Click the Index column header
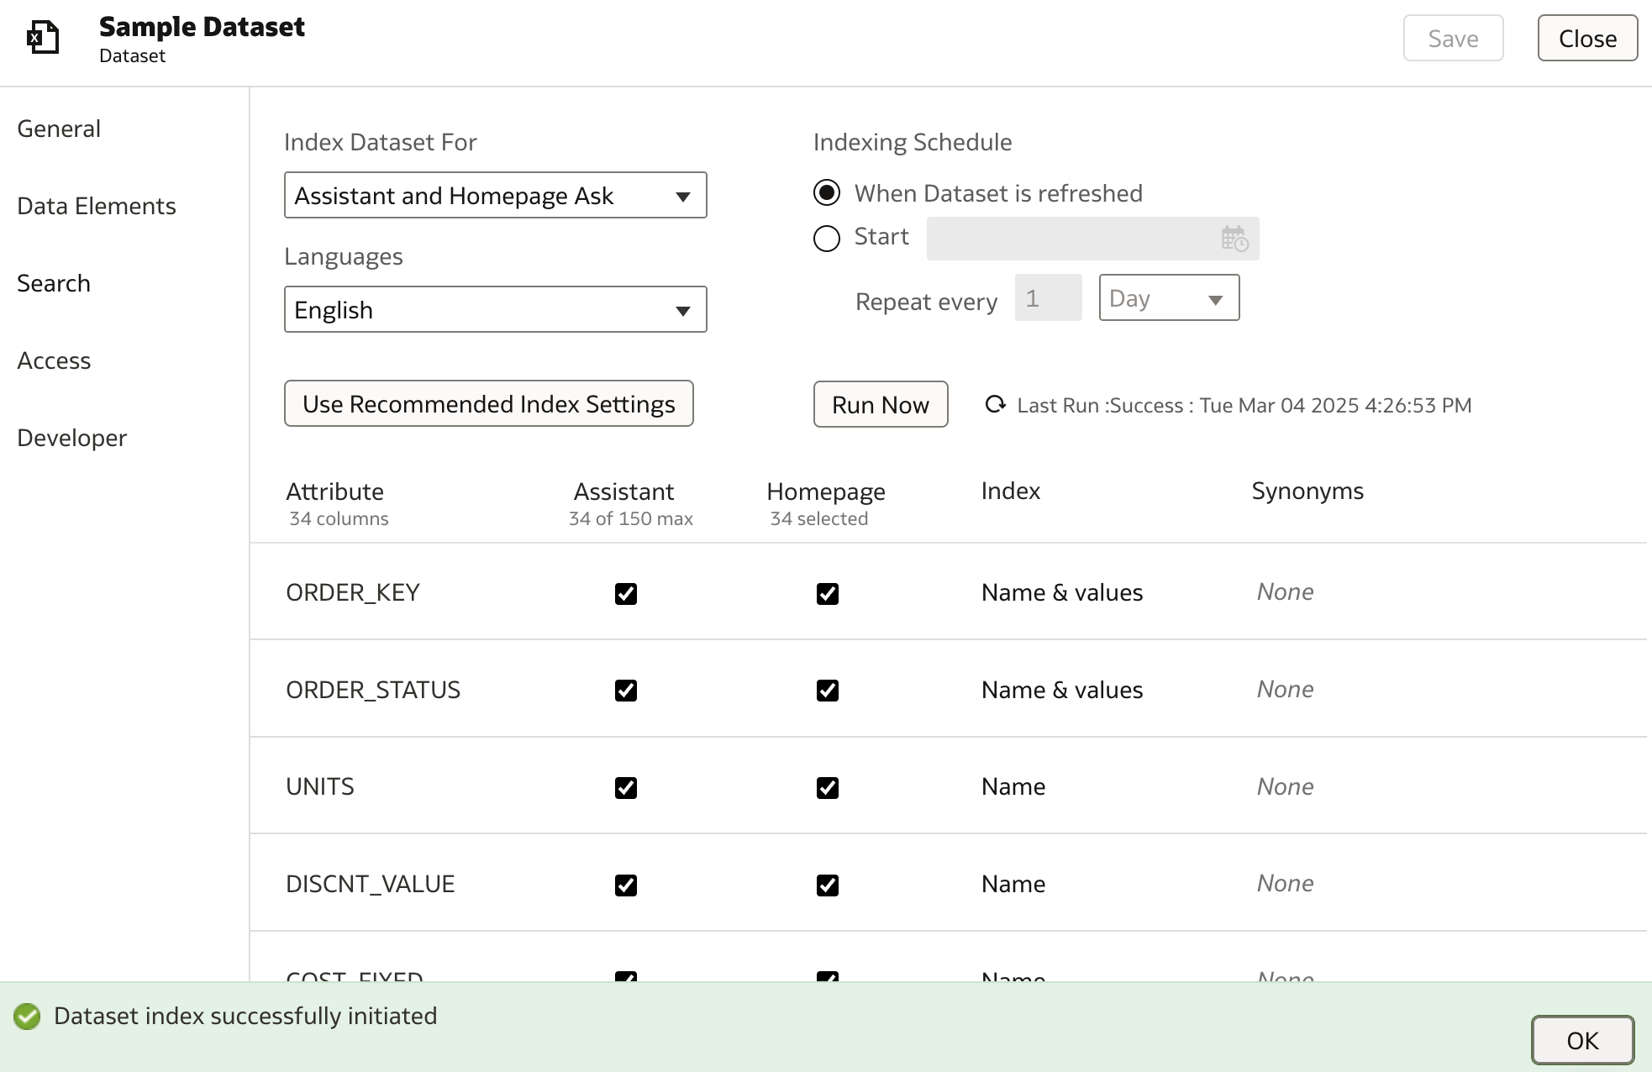Screen dimensions: 1652x1072 click(x=1011, y=491)
